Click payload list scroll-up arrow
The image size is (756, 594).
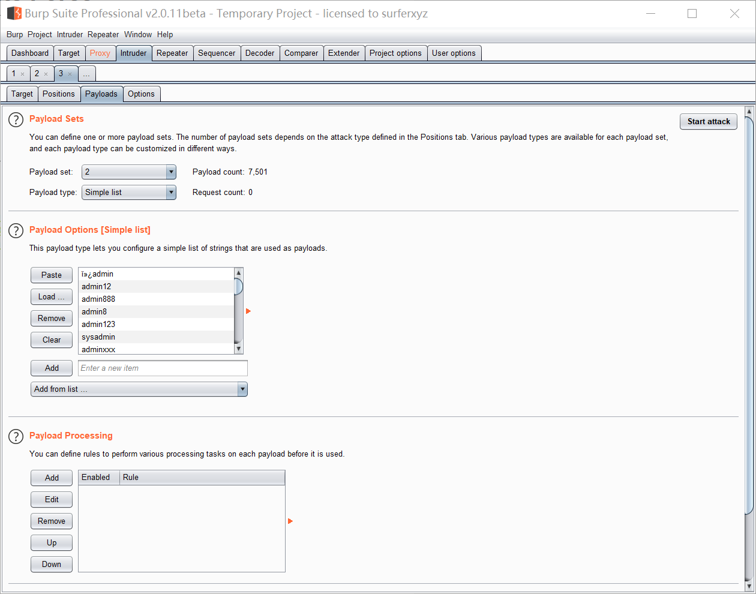[x=238, y=273]
